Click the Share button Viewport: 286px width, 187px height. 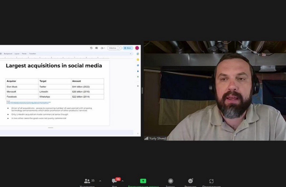click(128, 48)
